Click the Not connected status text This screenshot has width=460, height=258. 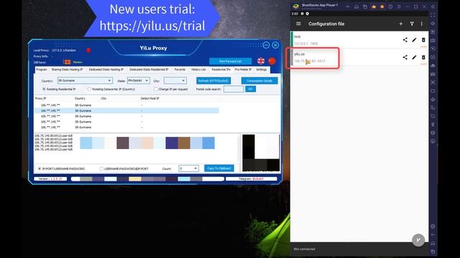click(304, 249)
